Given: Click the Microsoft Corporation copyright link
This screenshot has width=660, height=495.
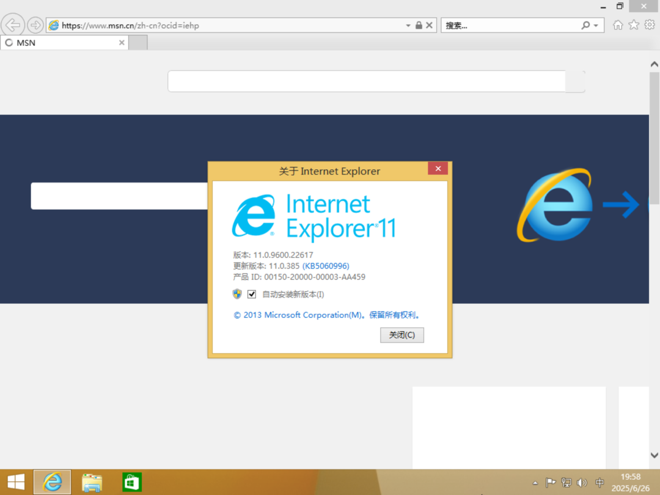Looking at the screenshot, I should point(327,315).
